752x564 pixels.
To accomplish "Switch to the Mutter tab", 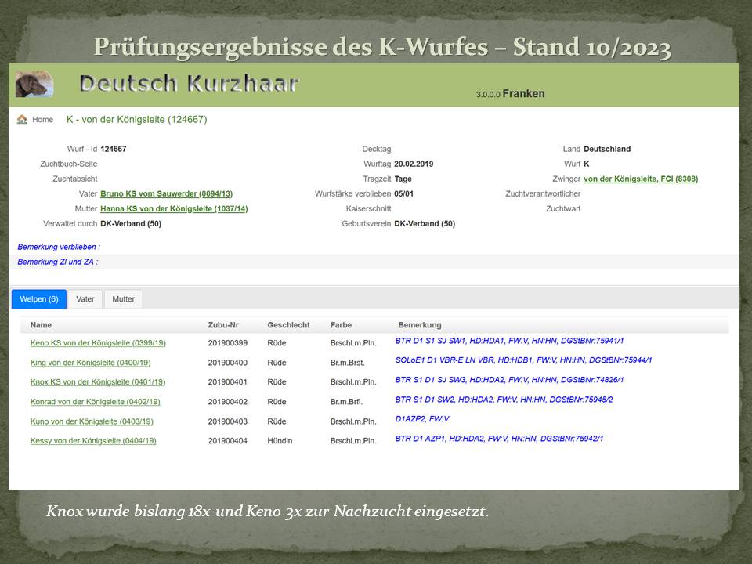I will [123, 299].
